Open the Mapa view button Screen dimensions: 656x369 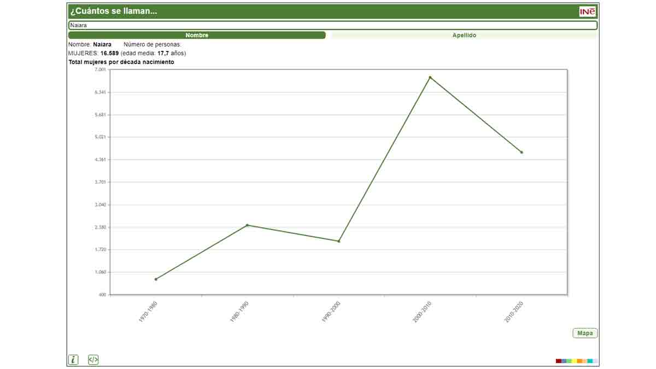585,333
